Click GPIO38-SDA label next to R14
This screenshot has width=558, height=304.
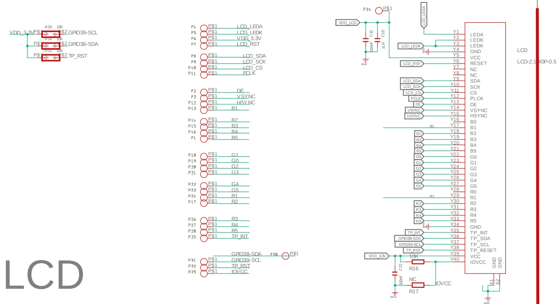83,44
